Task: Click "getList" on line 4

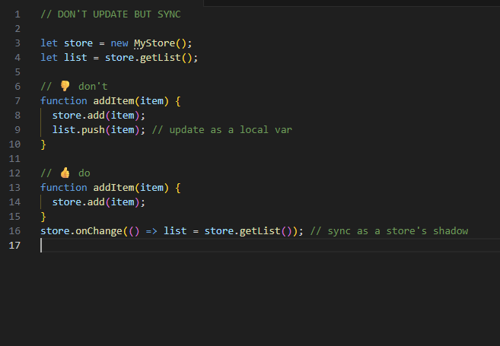Action: [161, 58]
